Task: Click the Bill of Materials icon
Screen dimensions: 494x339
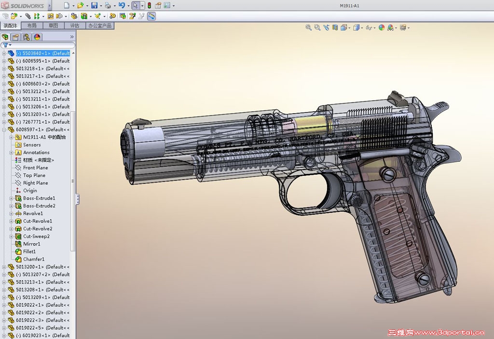Action: [123, 16]
